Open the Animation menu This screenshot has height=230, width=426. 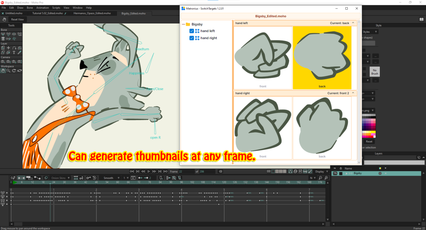click(x=42, y=8)
